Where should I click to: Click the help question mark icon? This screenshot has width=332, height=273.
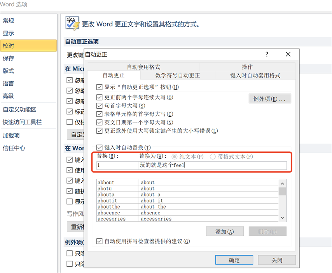(x=267, y=55)
